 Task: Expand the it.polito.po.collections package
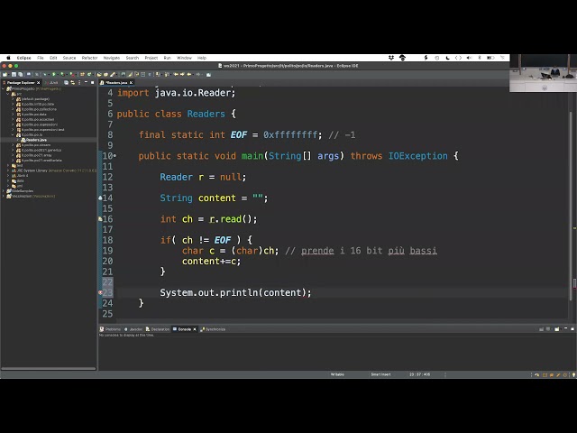coord(13,109)
